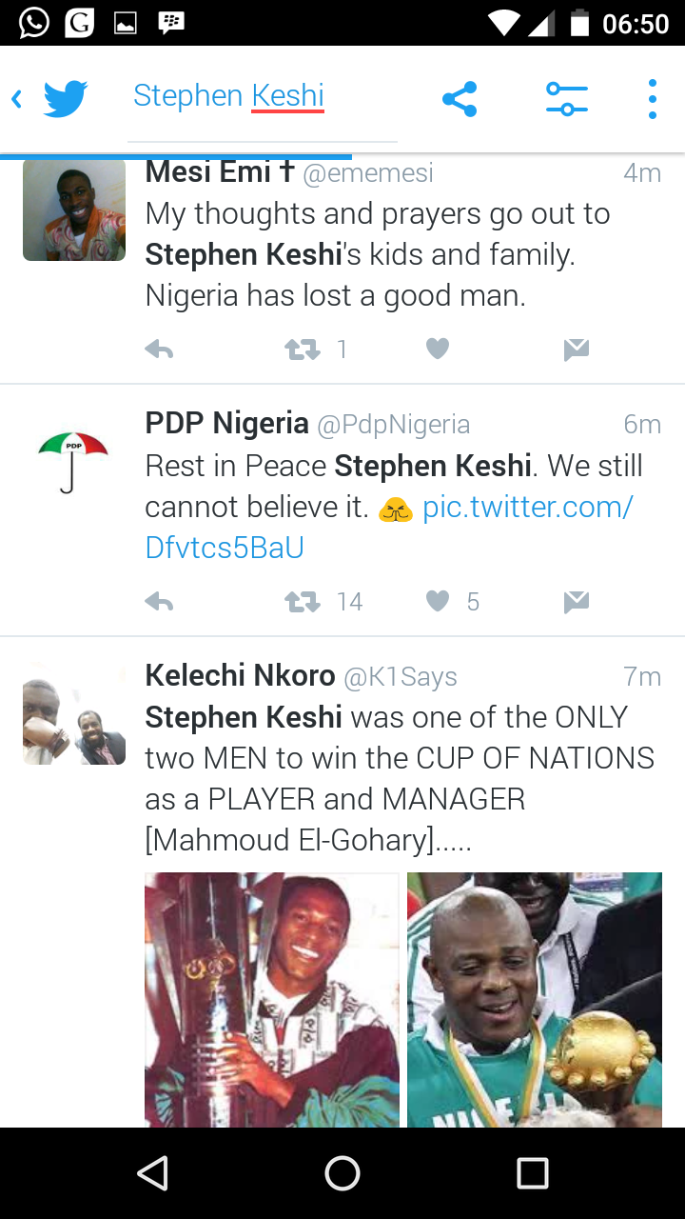Send Mesi Emi's tweet via message
This screenshot has height=1219, width=685.
coord(576,350)
